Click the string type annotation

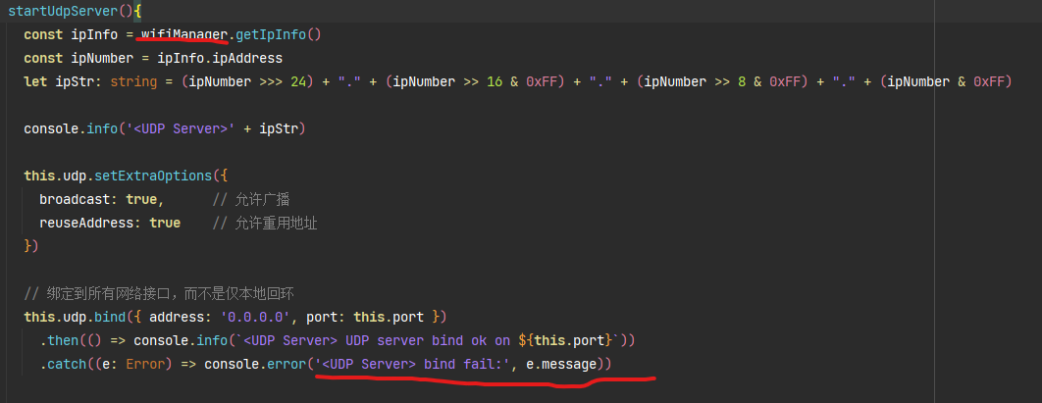click(x=133, y=81)
